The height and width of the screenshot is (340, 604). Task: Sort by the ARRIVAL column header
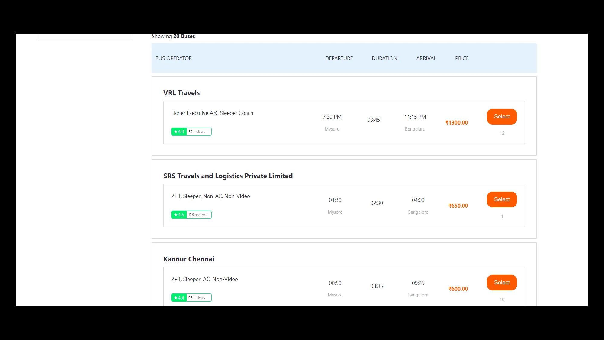[426, 58]
